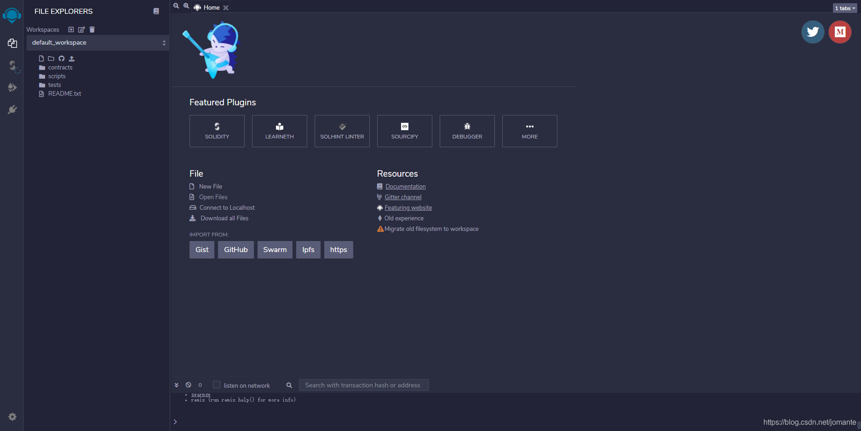Zoom out editor with magnifier minus
Image resolution: width=861 pixels, height=431 pixels.
[176, 6]
